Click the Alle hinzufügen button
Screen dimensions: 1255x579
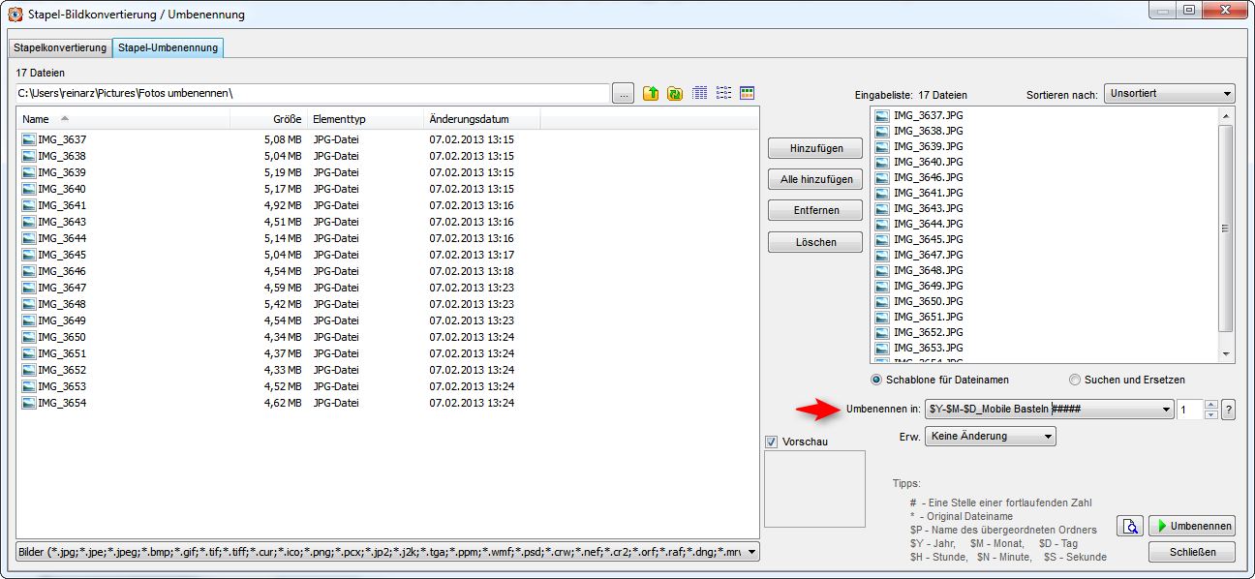pyautogui.click(x=815, y=180)
